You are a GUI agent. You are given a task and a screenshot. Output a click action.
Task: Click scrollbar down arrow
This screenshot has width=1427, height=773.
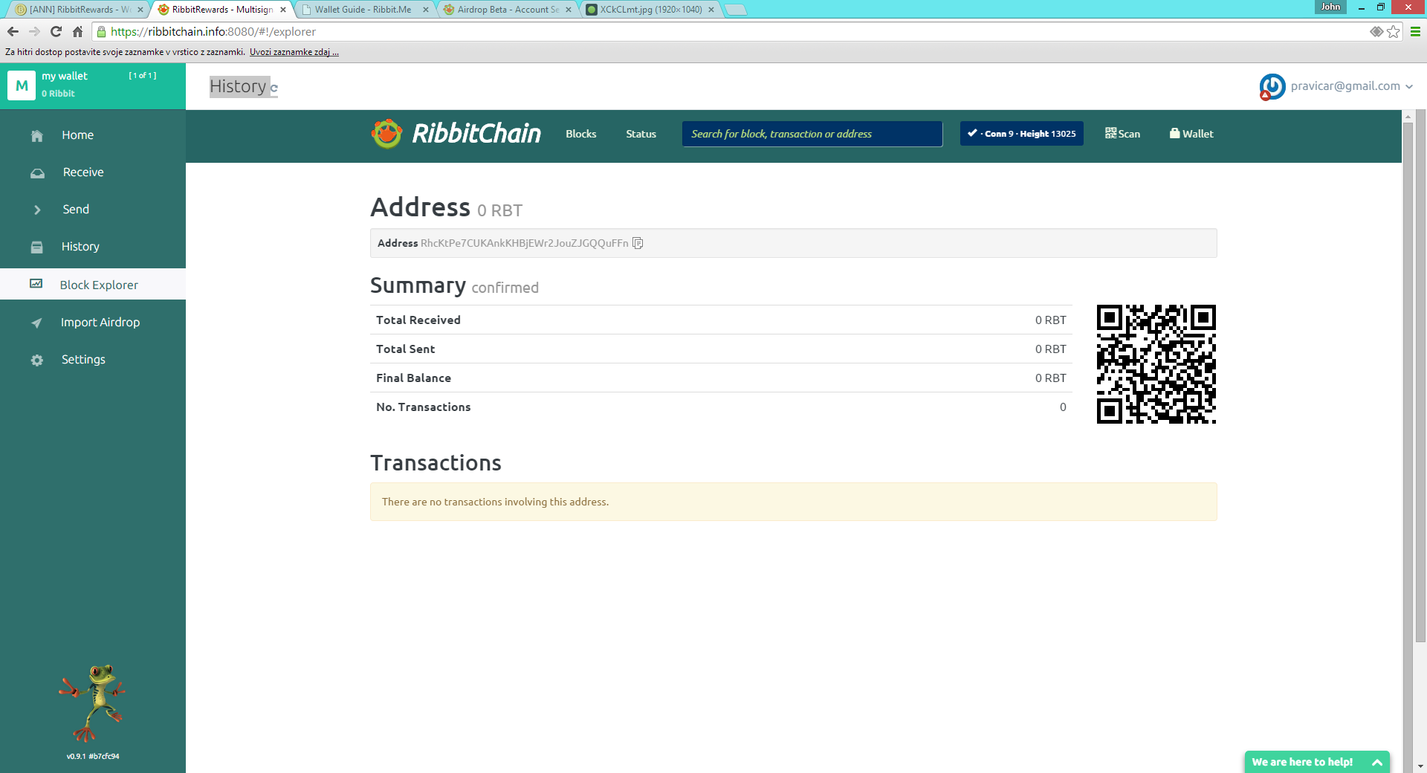click(1420, 766)
